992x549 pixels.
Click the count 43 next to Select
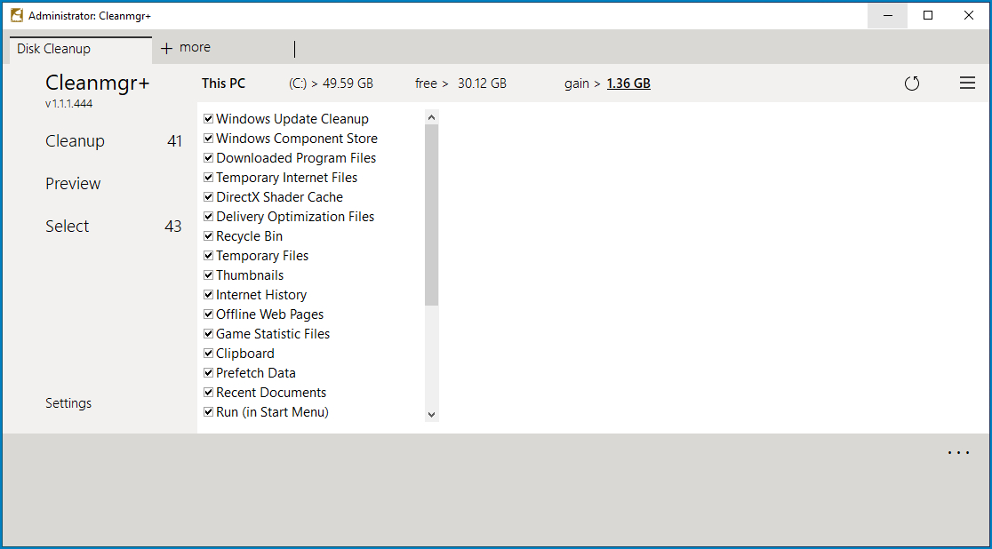[x=173, y=227]
